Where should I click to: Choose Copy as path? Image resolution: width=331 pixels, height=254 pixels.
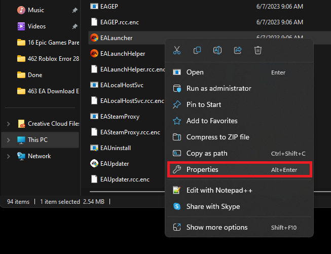(239, 153)
